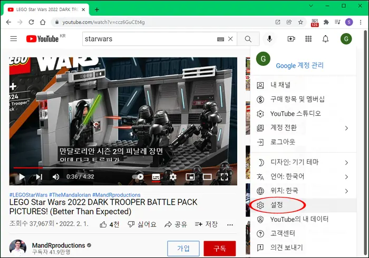Select YouTube의 내 데이터
369x258 pixels.
304,220
